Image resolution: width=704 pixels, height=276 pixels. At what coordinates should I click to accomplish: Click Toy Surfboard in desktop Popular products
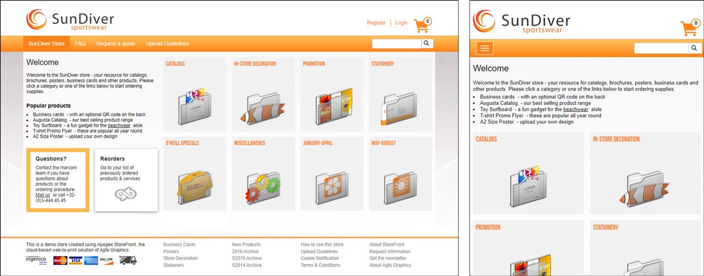point(48,125)
